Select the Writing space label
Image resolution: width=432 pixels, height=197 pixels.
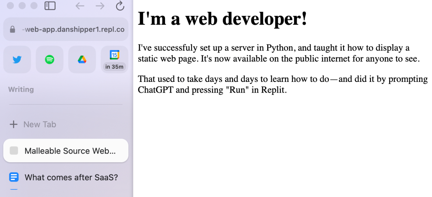coord(21,90)
